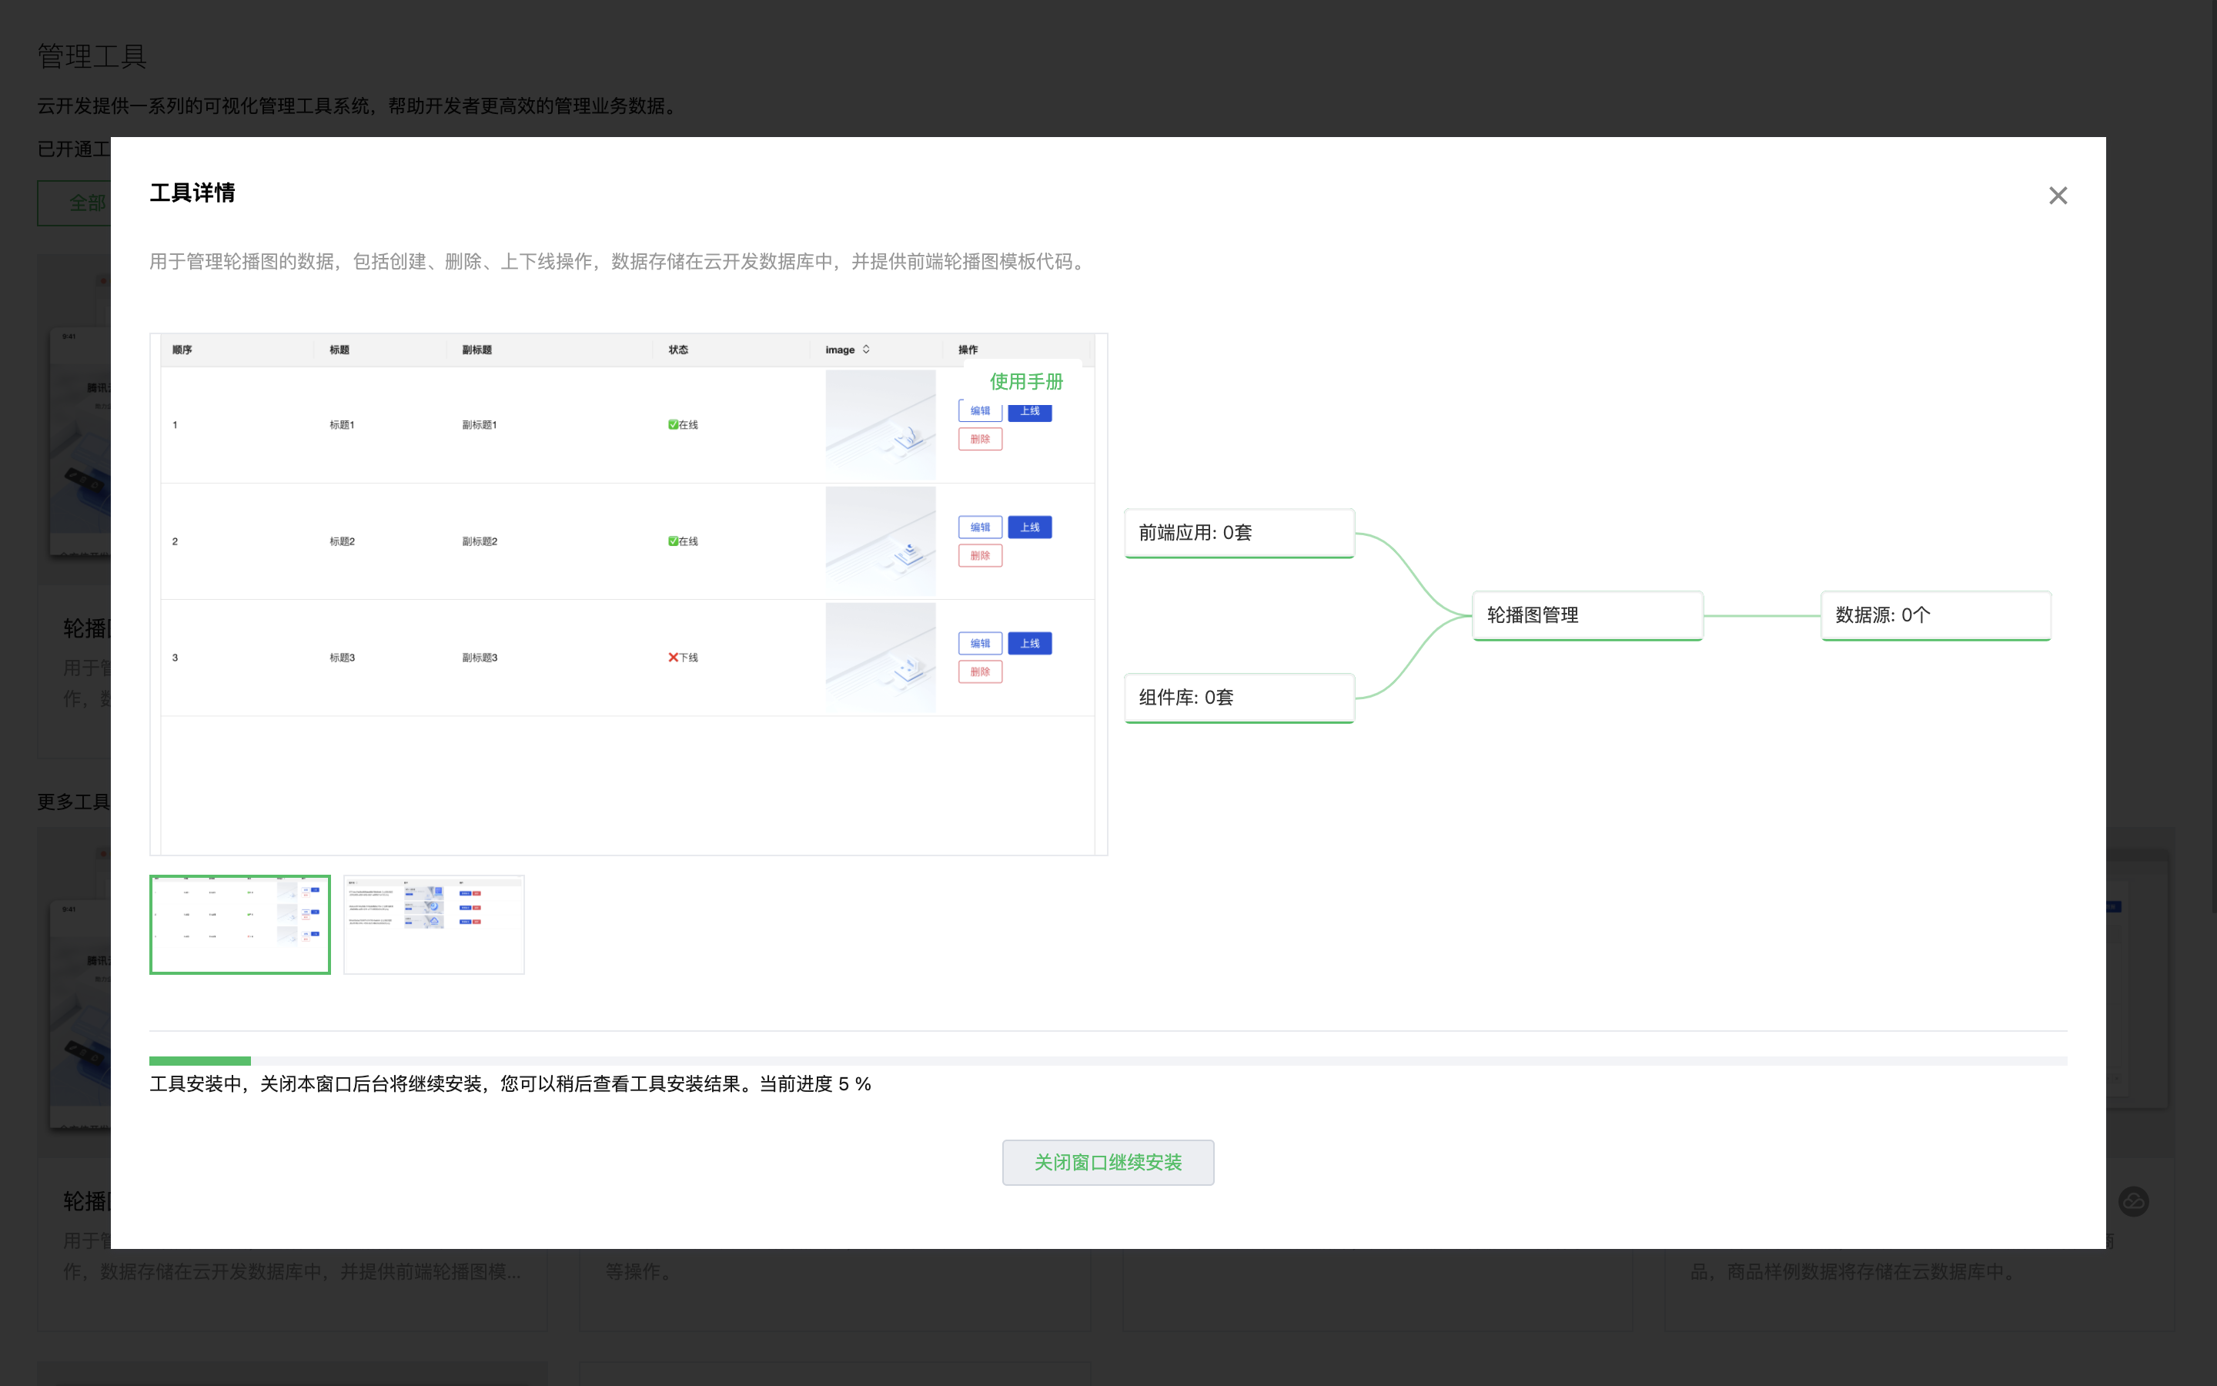Click 编辑 button in the 标题2 row
This screenshot has height=1386, width=2217.
979,527
